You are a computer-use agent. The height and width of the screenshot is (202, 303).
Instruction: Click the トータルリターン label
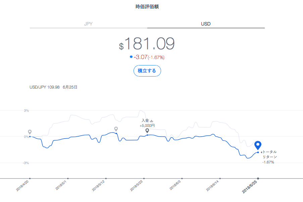point(270,154)
